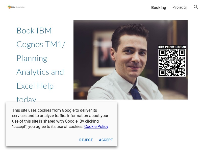Open the Projects page
Image resolution: width=202 pixels, height=152 pixels.
(x=180, y=7)
